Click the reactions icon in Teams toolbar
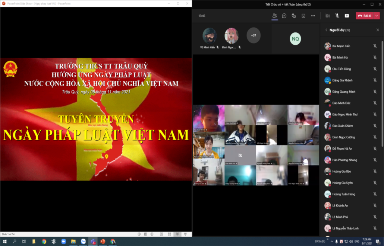Screen dimensions: 384x246 pos(294,16)
